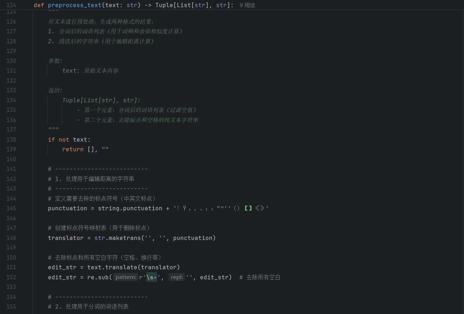Click "Tuple[List[str], str]:" in the docstring
The height and width of the screenshot is (314, 464).
click(x=102, y=100)
